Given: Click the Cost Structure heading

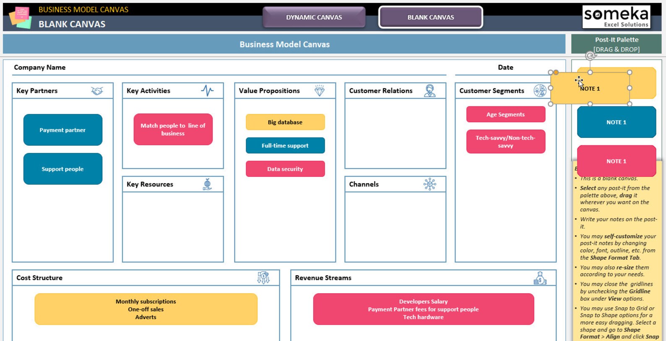Looking at the screenshot, I should (x=39, y=278).
